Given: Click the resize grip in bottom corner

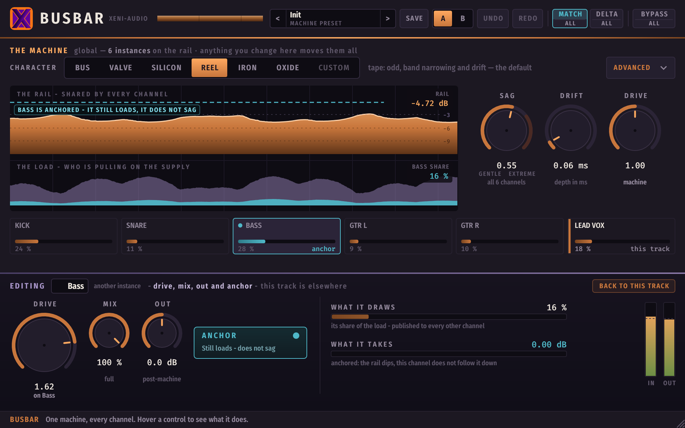Looking at the screenshot, I should (680, 423).
